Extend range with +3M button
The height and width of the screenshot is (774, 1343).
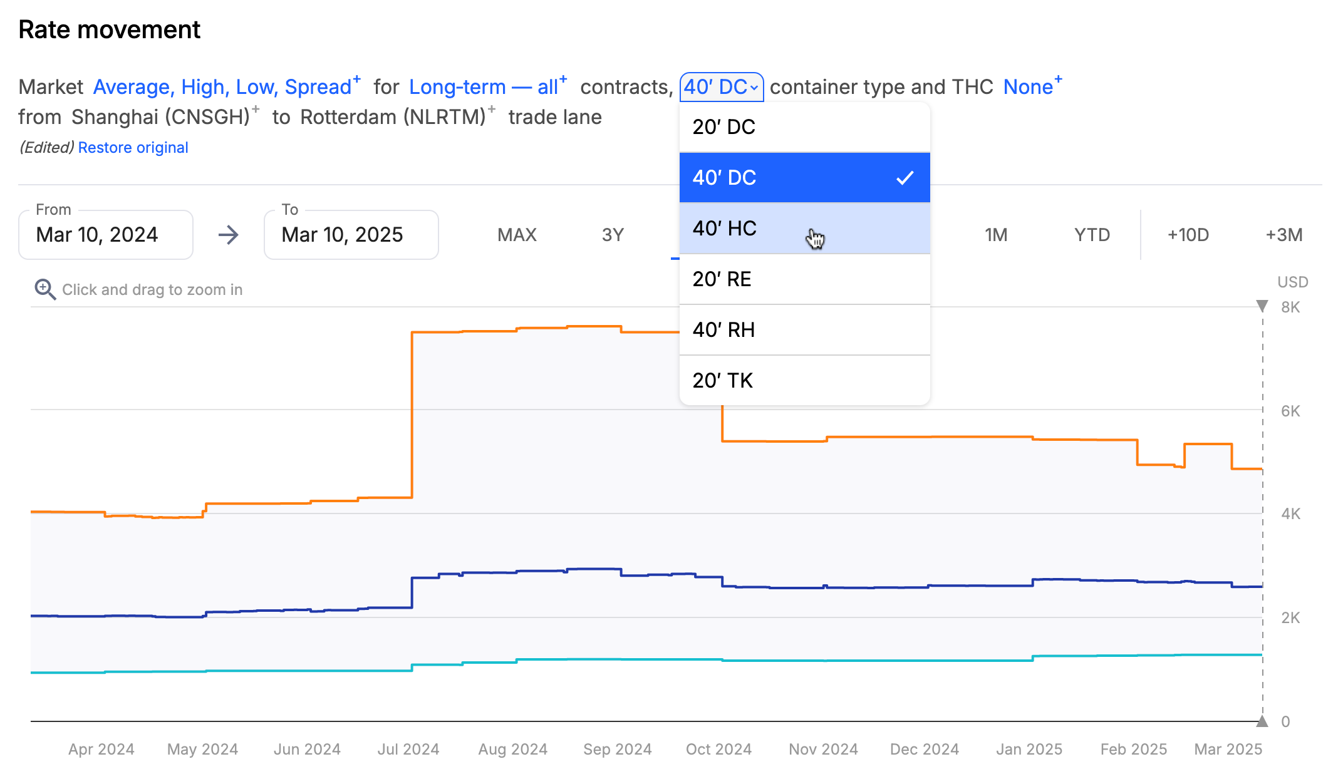1284,235
